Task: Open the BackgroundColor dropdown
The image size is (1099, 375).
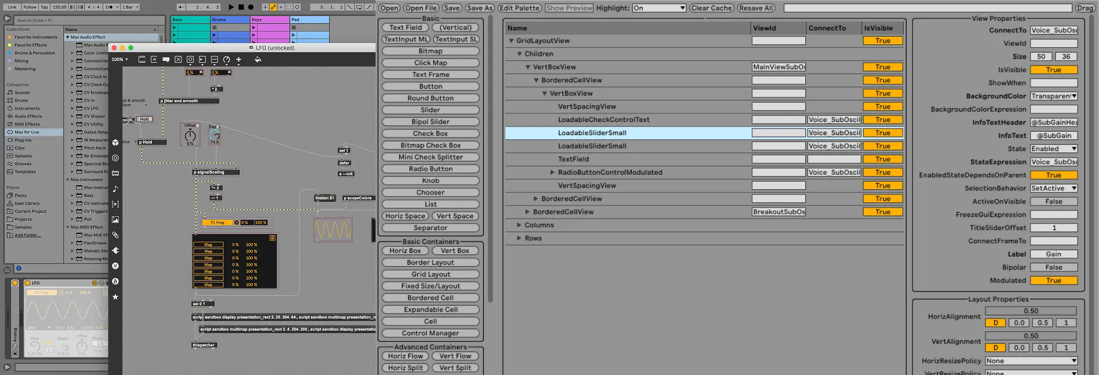Action: [1053, 96]
